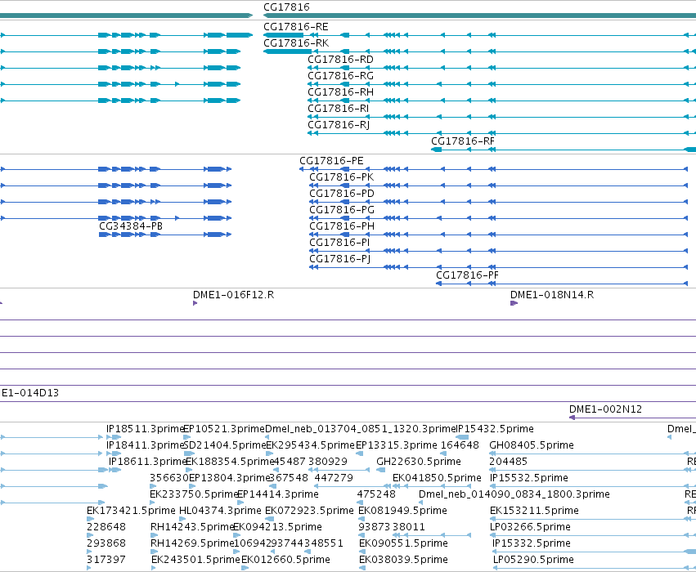
Task: Click the EK041850.5prime EST label
Action: (x=438, y=478)
